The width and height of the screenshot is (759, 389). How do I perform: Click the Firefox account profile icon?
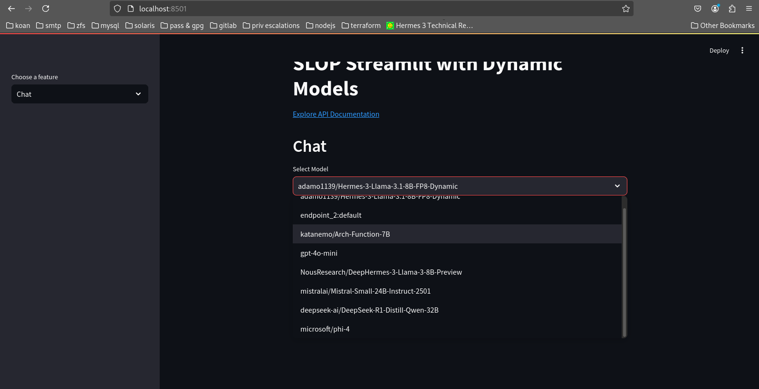coord(715,9)
